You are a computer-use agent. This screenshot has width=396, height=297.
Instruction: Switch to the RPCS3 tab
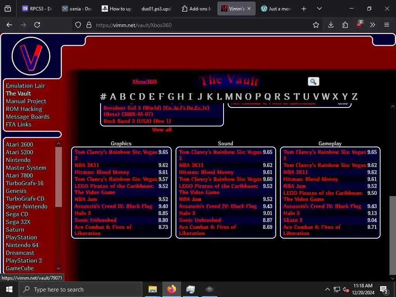tap(37, 9)
